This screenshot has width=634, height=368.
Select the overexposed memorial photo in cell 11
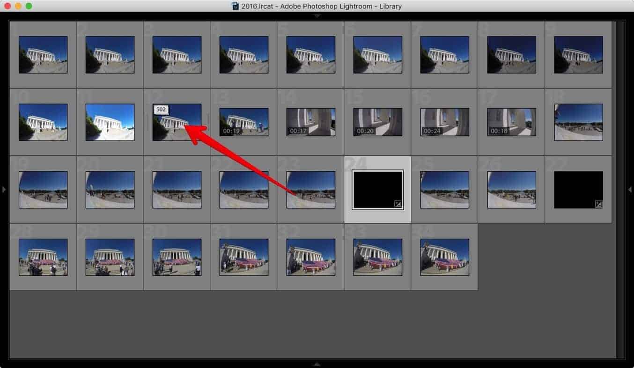point(110,122)
